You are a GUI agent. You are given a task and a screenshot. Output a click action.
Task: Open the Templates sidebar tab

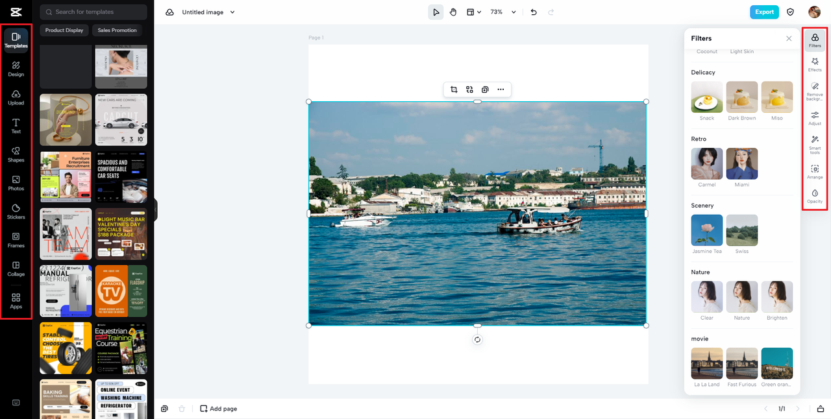tap(16, 40)
